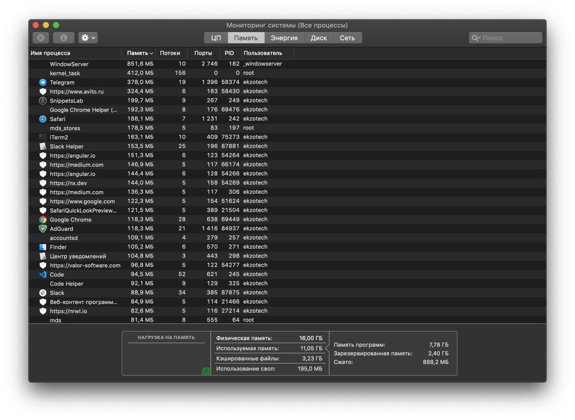
Task: Click the shield icon for https://www.google.com
Action: pyautogui.click(x=43, y=201)
